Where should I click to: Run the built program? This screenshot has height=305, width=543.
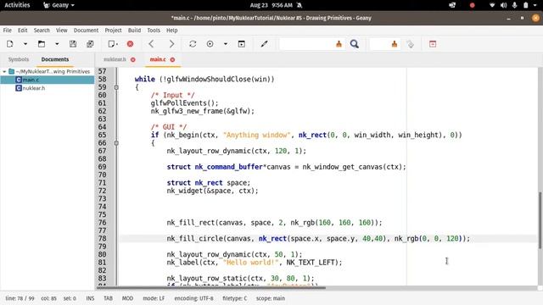coord(242,44)
